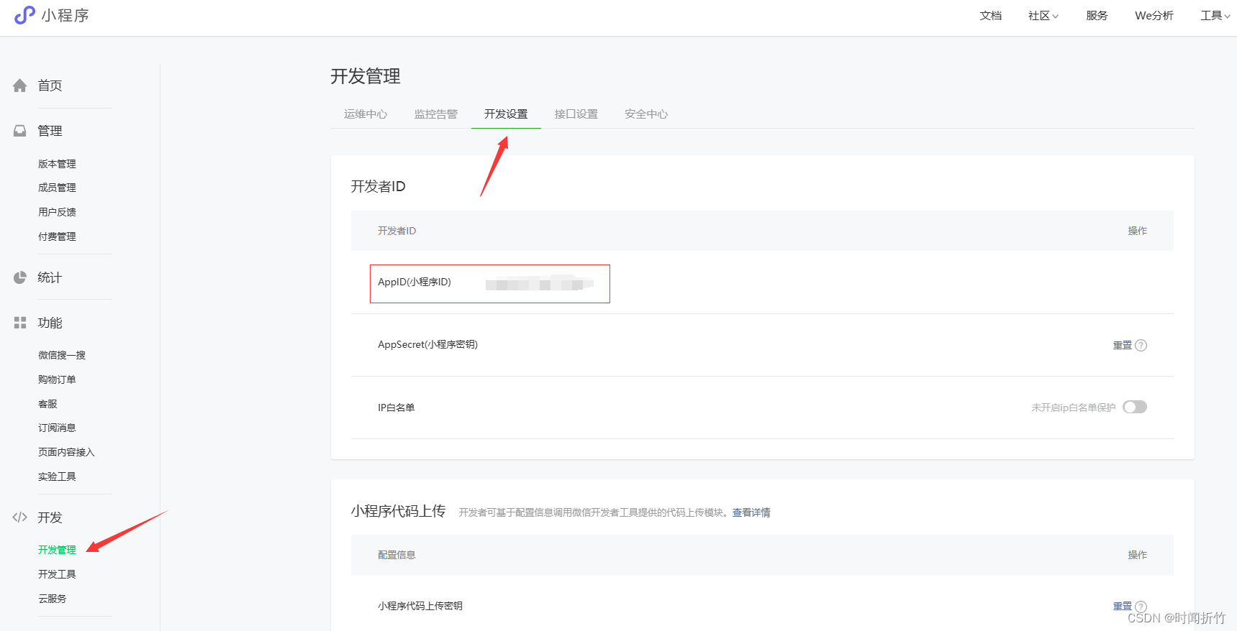Image resolution: width=1237 pixels, height=631 pixels.
Task: Click the home icon beside 首页
Action: (x=20, y=86)
